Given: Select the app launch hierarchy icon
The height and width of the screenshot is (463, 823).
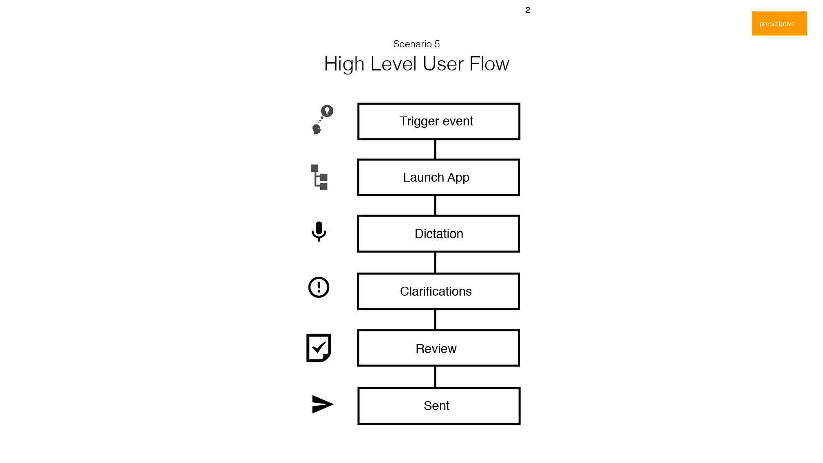Looking at the screenshot, I should [319, 177].
